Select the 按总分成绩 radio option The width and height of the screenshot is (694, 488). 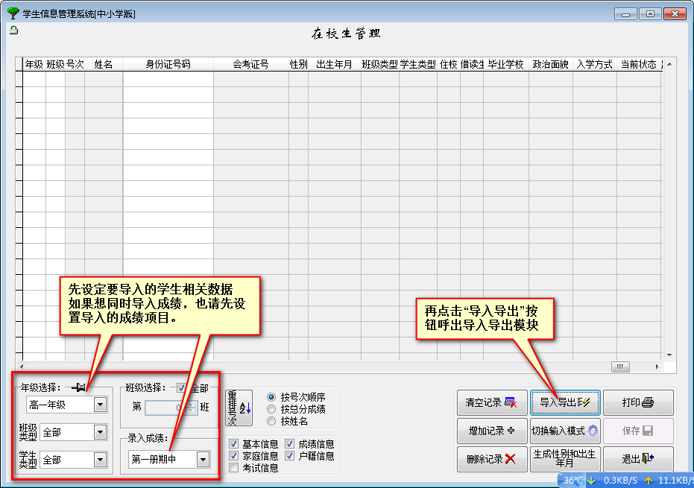click(271, 409)
